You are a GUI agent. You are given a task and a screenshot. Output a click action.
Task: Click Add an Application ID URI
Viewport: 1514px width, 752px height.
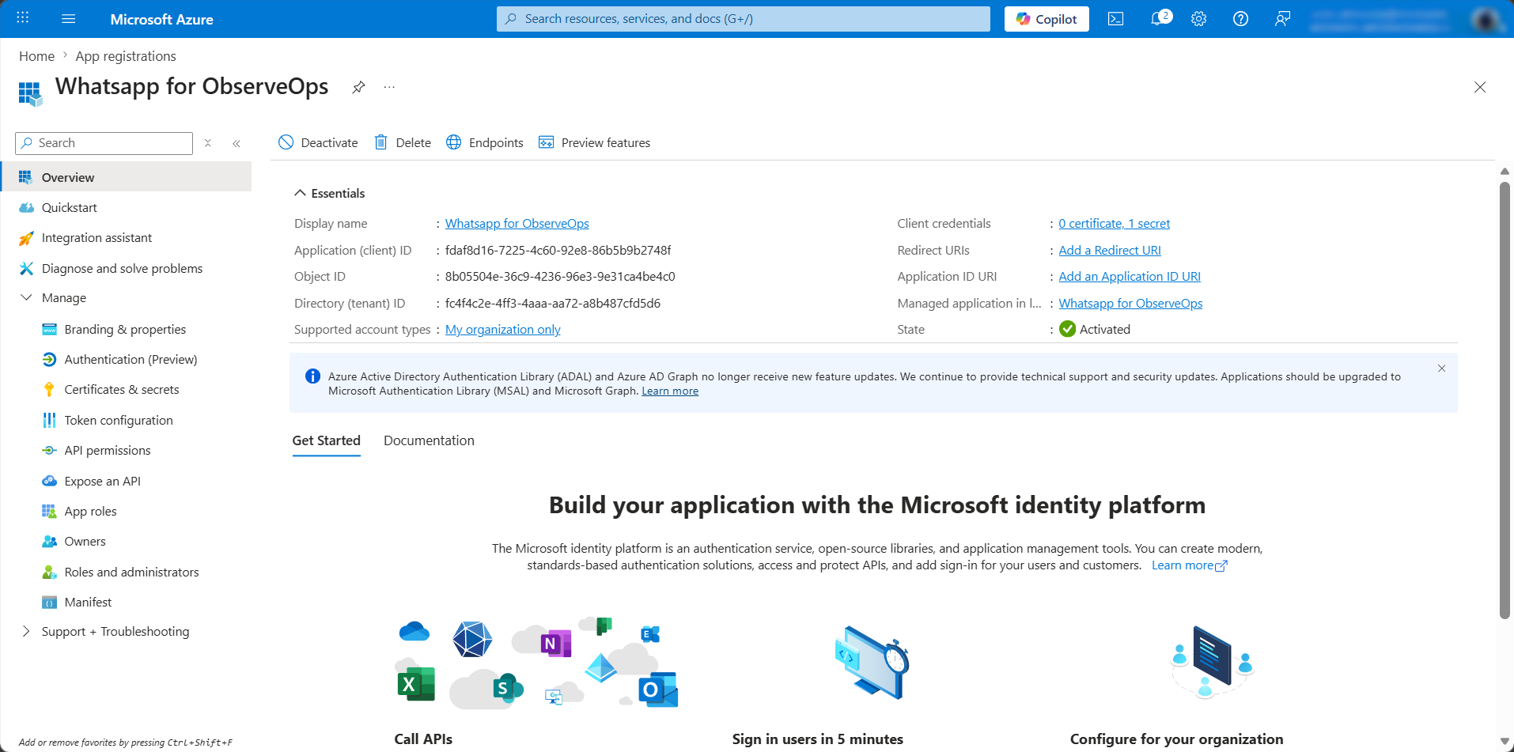1130,277
